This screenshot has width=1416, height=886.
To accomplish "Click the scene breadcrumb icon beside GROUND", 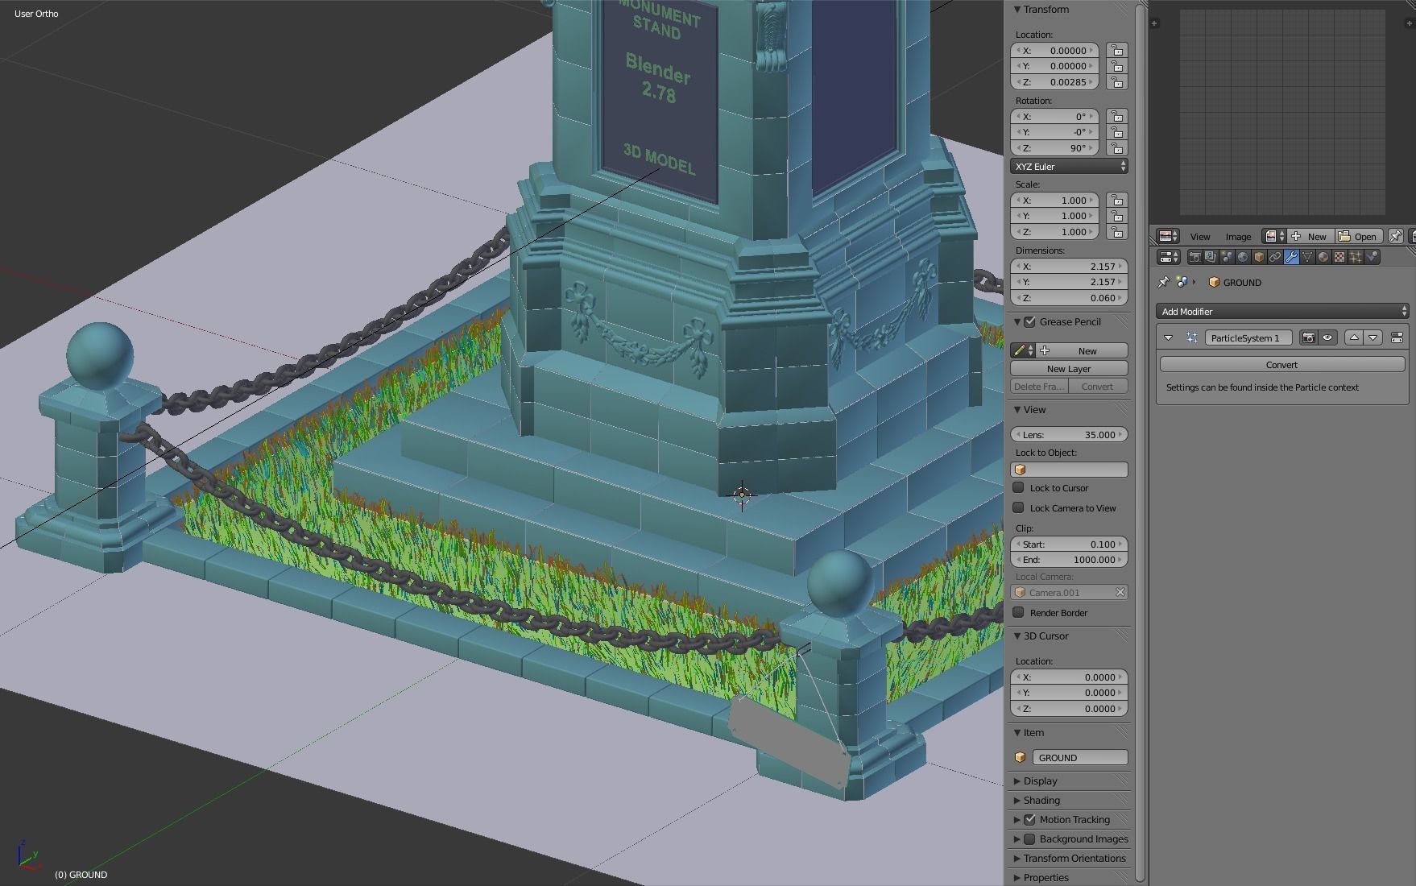I will coord(1182,282).
